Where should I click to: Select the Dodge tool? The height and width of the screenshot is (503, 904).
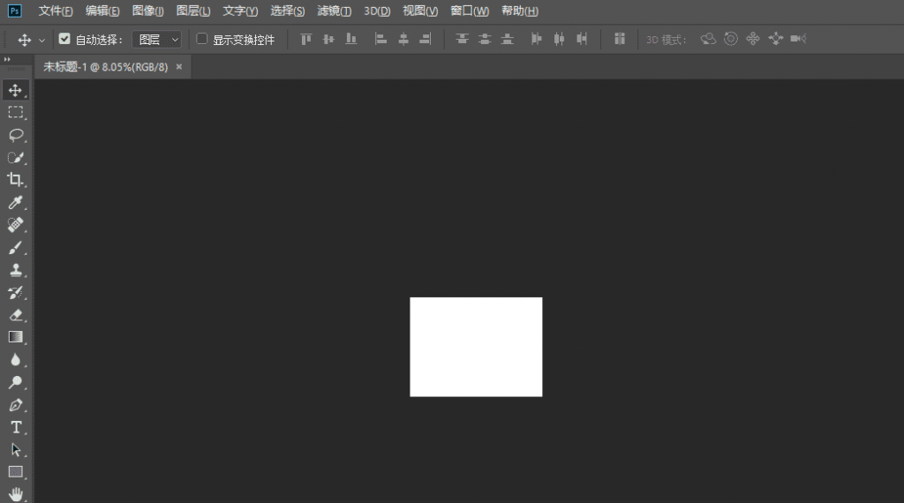pyautogui.click(x=16, y=382)
